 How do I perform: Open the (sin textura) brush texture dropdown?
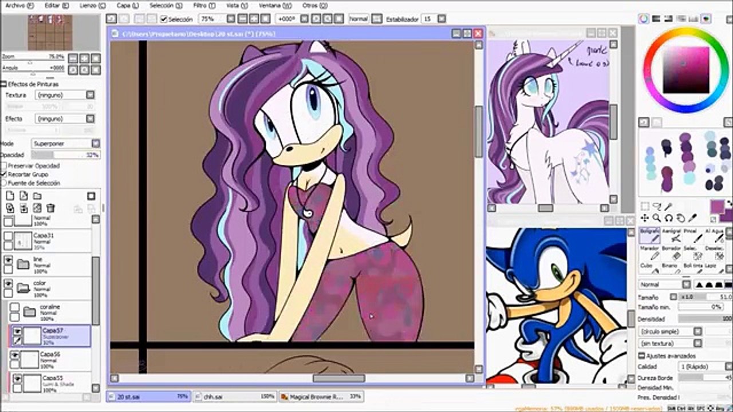[x=671, y=343]
